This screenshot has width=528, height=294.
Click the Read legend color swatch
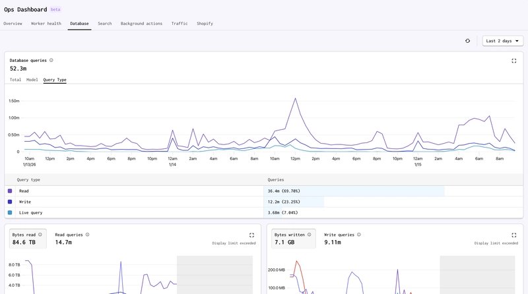click(10, 191)
